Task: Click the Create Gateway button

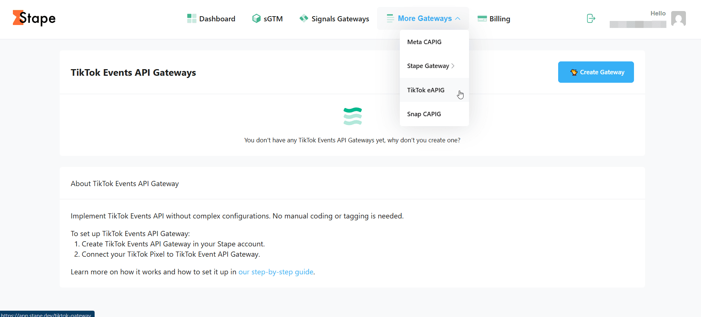Action: pos(596,72)
